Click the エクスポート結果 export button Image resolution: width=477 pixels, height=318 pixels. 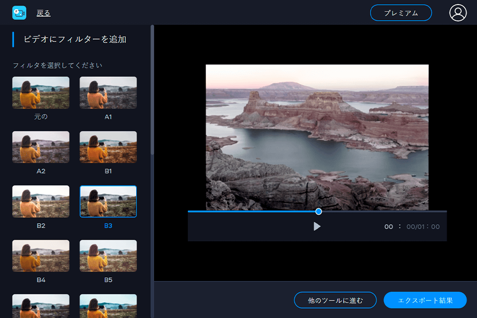425,300
